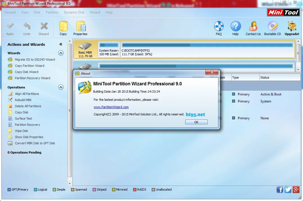Open the Partition menu
The width and height of the screenshot is (303, 201).
tap(52, 12)
